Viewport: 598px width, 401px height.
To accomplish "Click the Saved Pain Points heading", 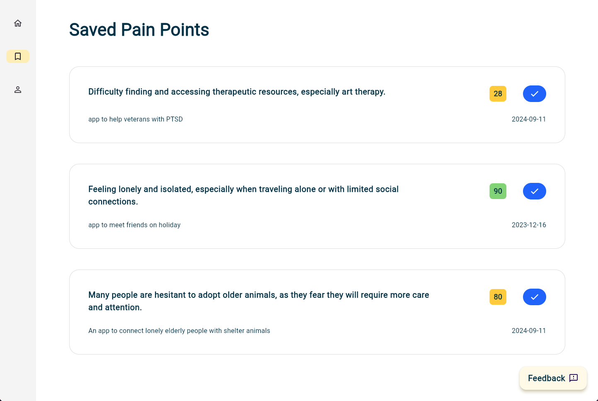I will 139,30.
